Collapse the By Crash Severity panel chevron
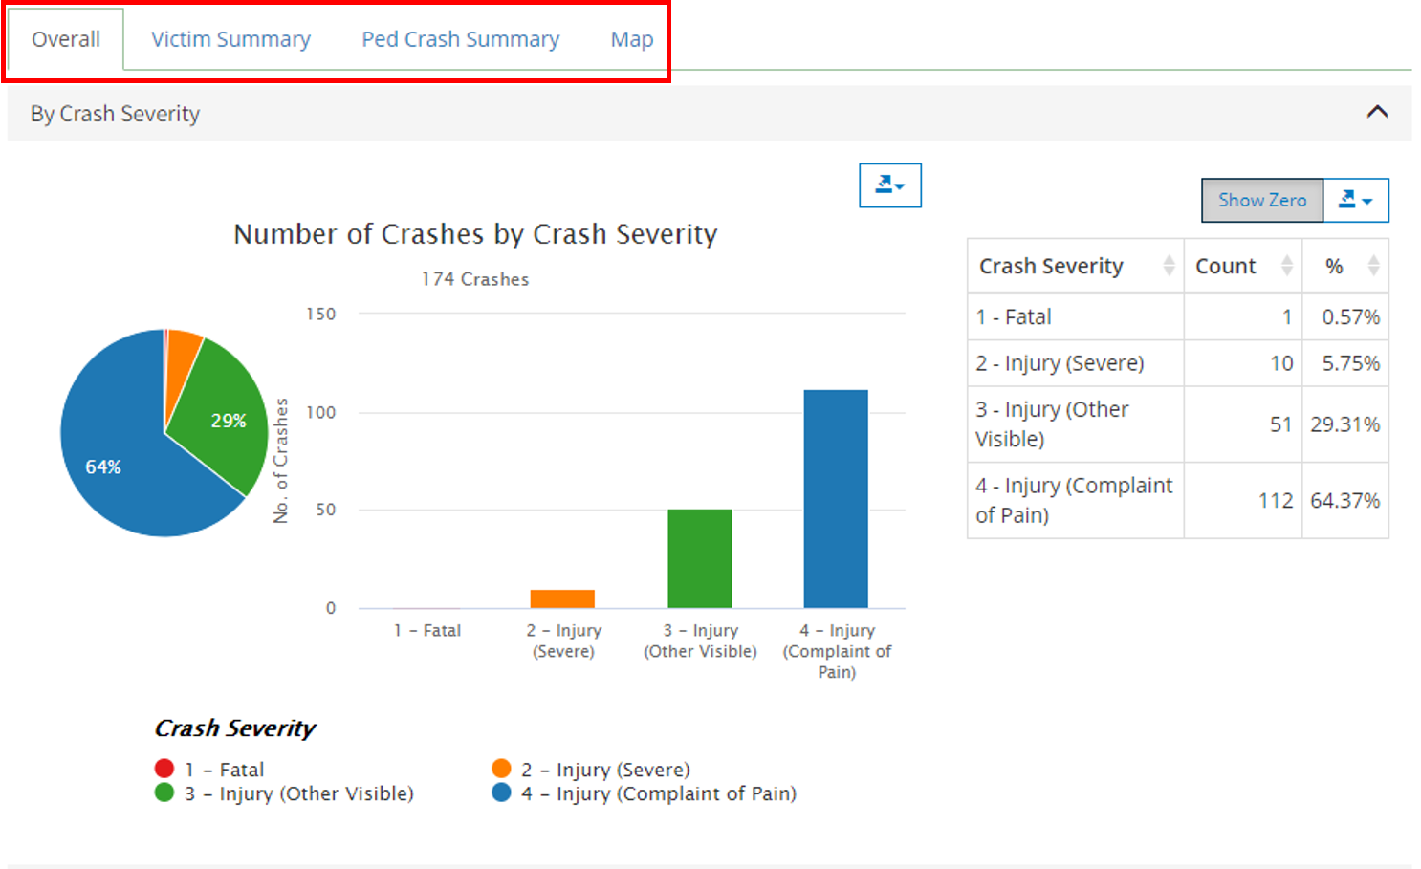Screen dimensions: 1421x869 point(1377,112)
